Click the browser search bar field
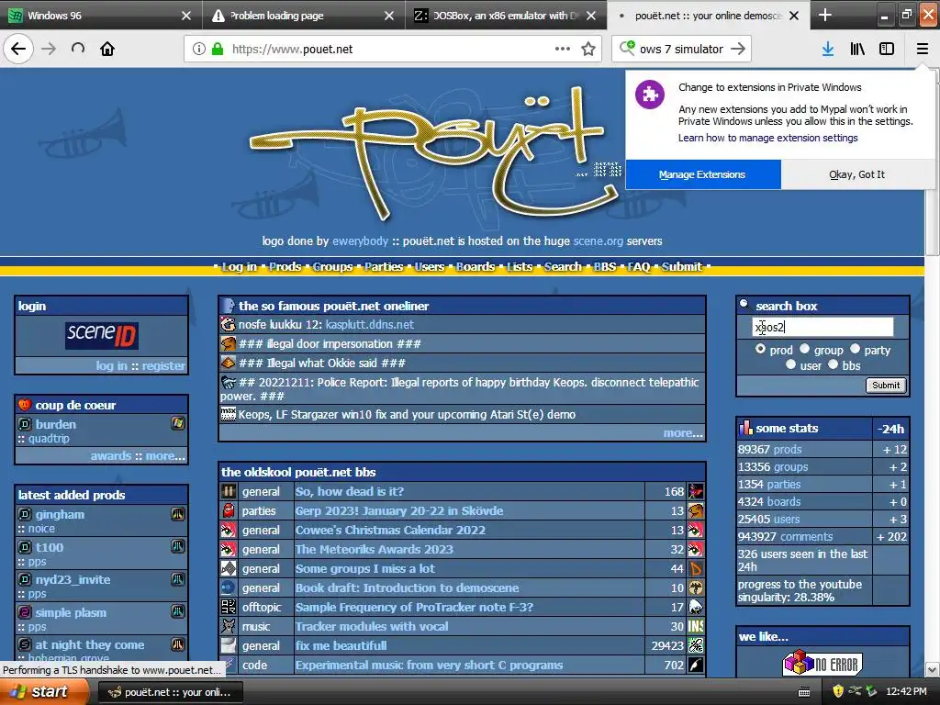 click(682, 50)
